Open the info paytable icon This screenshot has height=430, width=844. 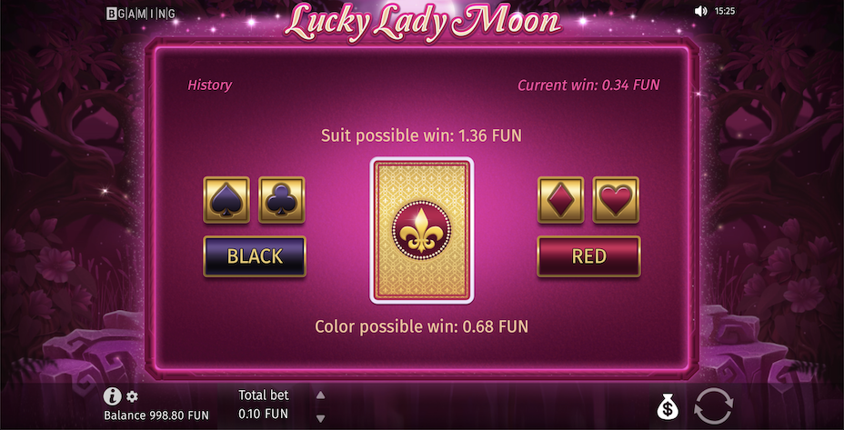pyautogui.click(x=112, y=396)
